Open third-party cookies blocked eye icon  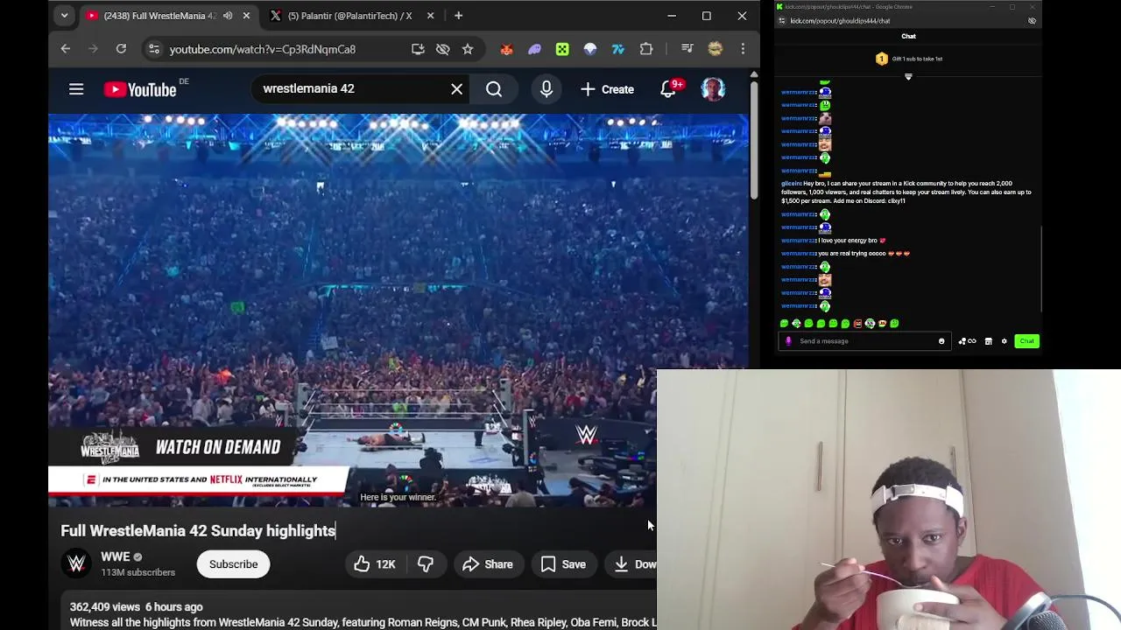[443, 49]
